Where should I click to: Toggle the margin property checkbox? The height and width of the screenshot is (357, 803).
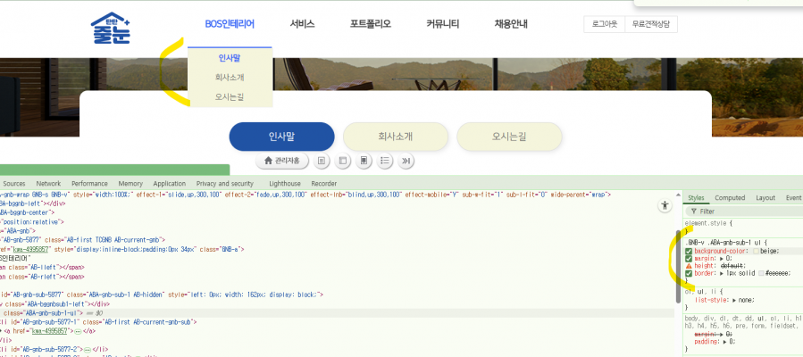(x=689, y=258)
